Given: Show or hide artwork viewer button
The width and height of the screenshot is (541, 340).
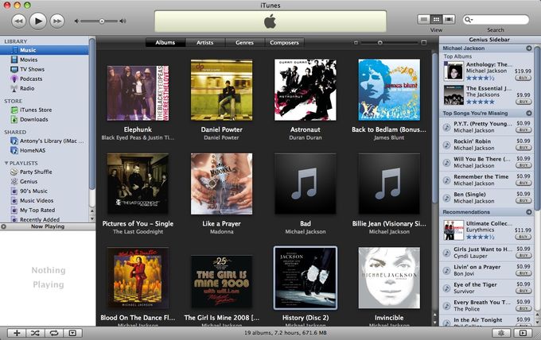Looking at the screenshot, I should point(72,333).
